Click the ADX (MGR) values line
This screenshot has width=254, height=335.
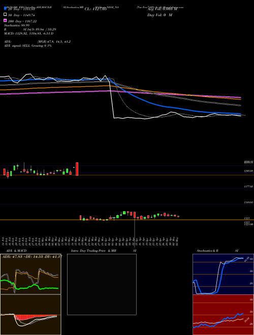point(37,42)
